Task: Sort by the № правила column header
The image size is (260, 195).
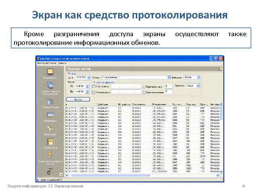Action: [124, 104]
